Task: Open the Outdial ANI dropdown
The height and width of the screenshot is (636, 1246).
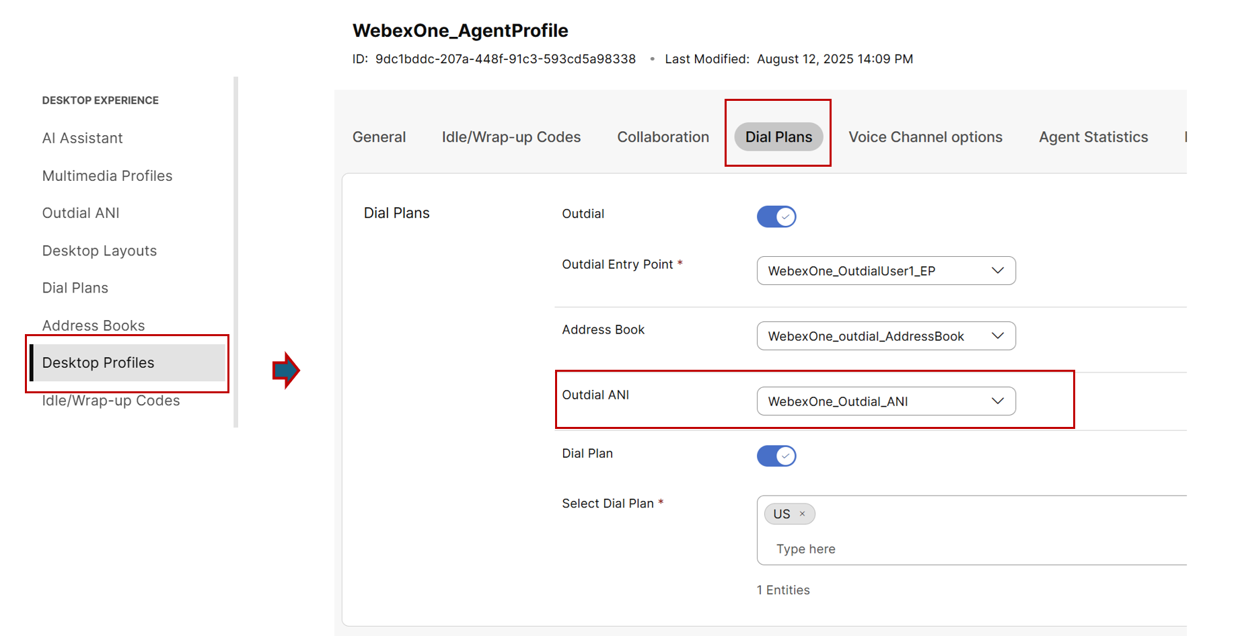Action: click(x=885, y=401)
